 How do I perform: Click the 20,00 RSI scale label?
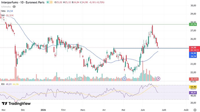point(193,103)
